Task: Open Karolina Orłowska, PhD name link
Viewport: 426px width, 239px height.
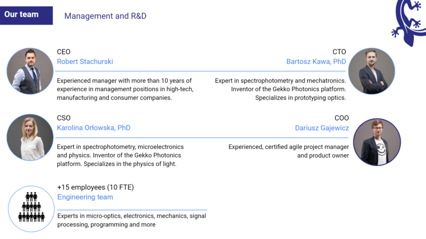Action: [93, 128]
